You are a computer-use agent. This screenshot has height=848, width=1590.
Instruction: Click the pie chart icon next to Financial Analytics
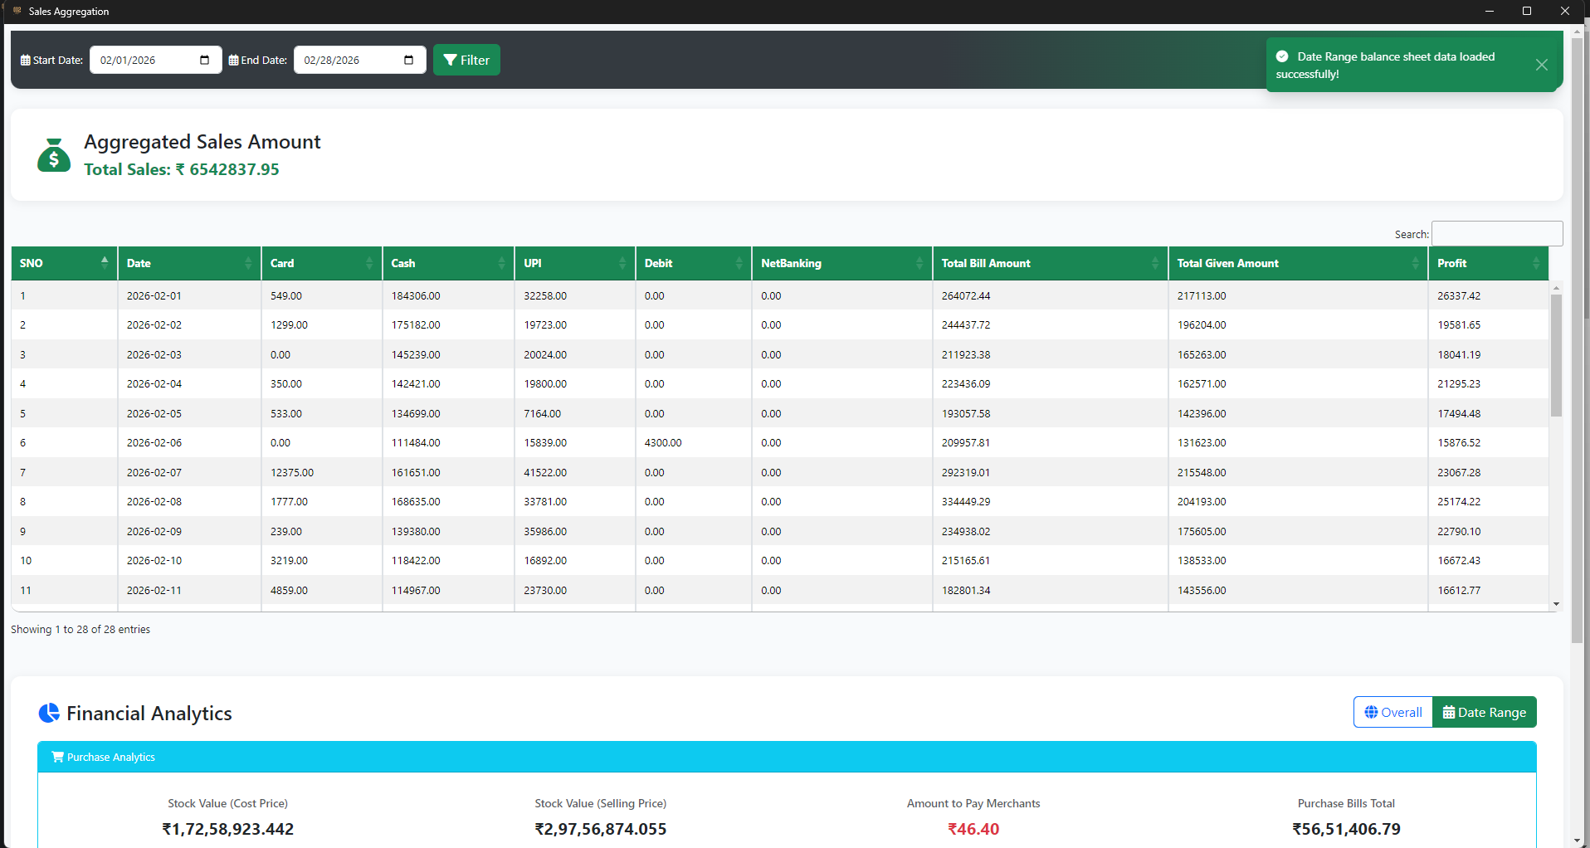(x=49, y=713)
